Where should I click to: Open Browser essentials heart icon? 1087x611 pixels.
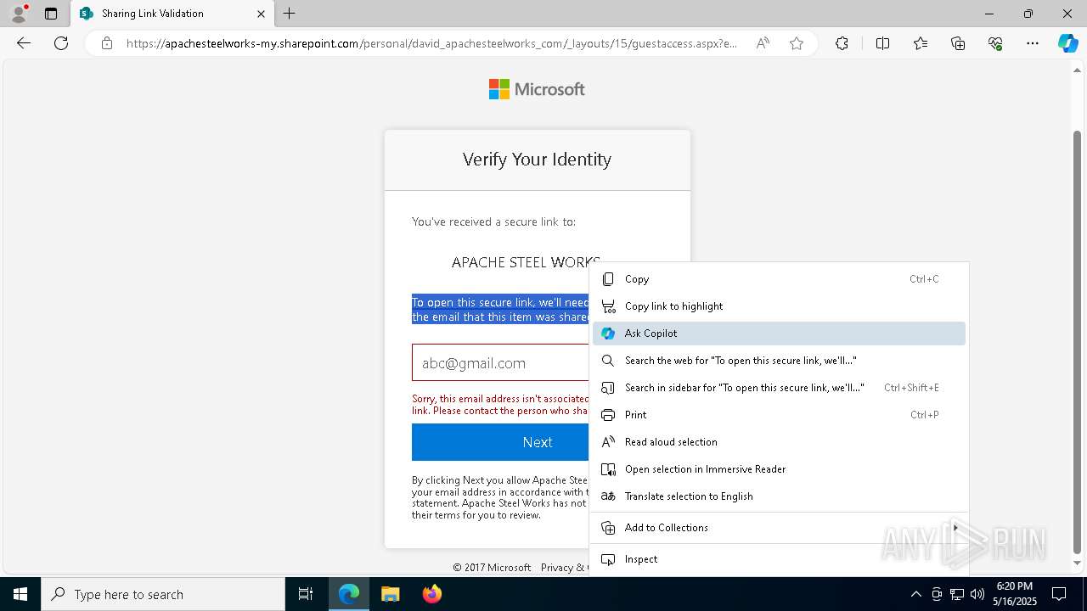click(x=995, y=43)
